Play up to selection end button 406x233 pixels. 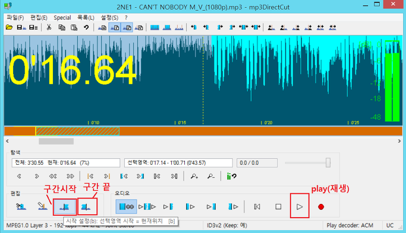pyautogui.click(x=211, y=207)
